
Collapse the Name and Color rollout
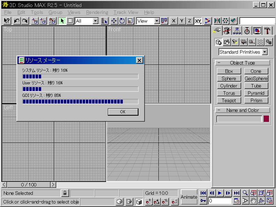pyautogui.click(x=243, y=110)
